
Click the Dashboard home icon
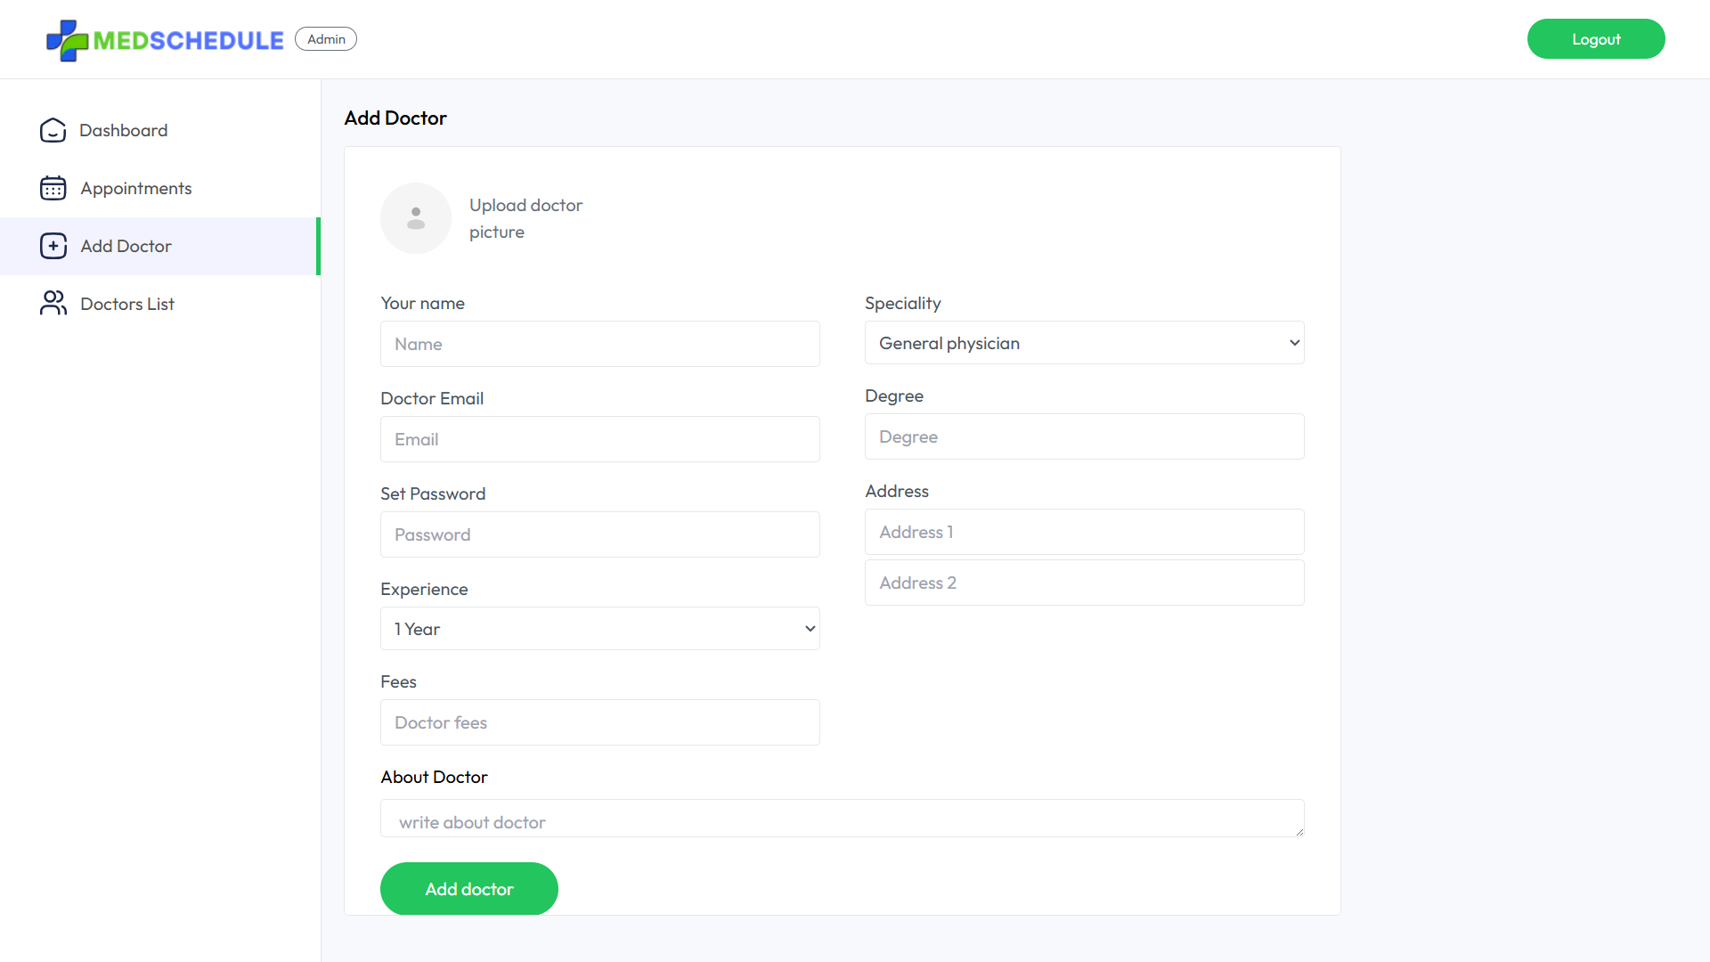pyautogui.click(x=53, y=130)
